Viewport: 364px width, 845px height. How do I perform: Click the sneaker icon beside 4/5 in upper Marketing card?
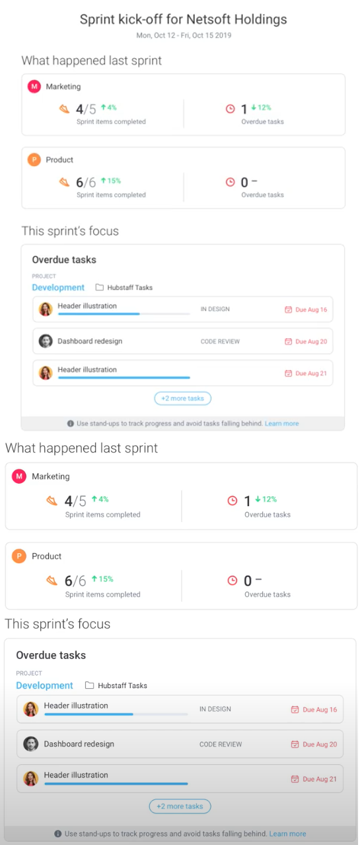(x=64, y=109)
